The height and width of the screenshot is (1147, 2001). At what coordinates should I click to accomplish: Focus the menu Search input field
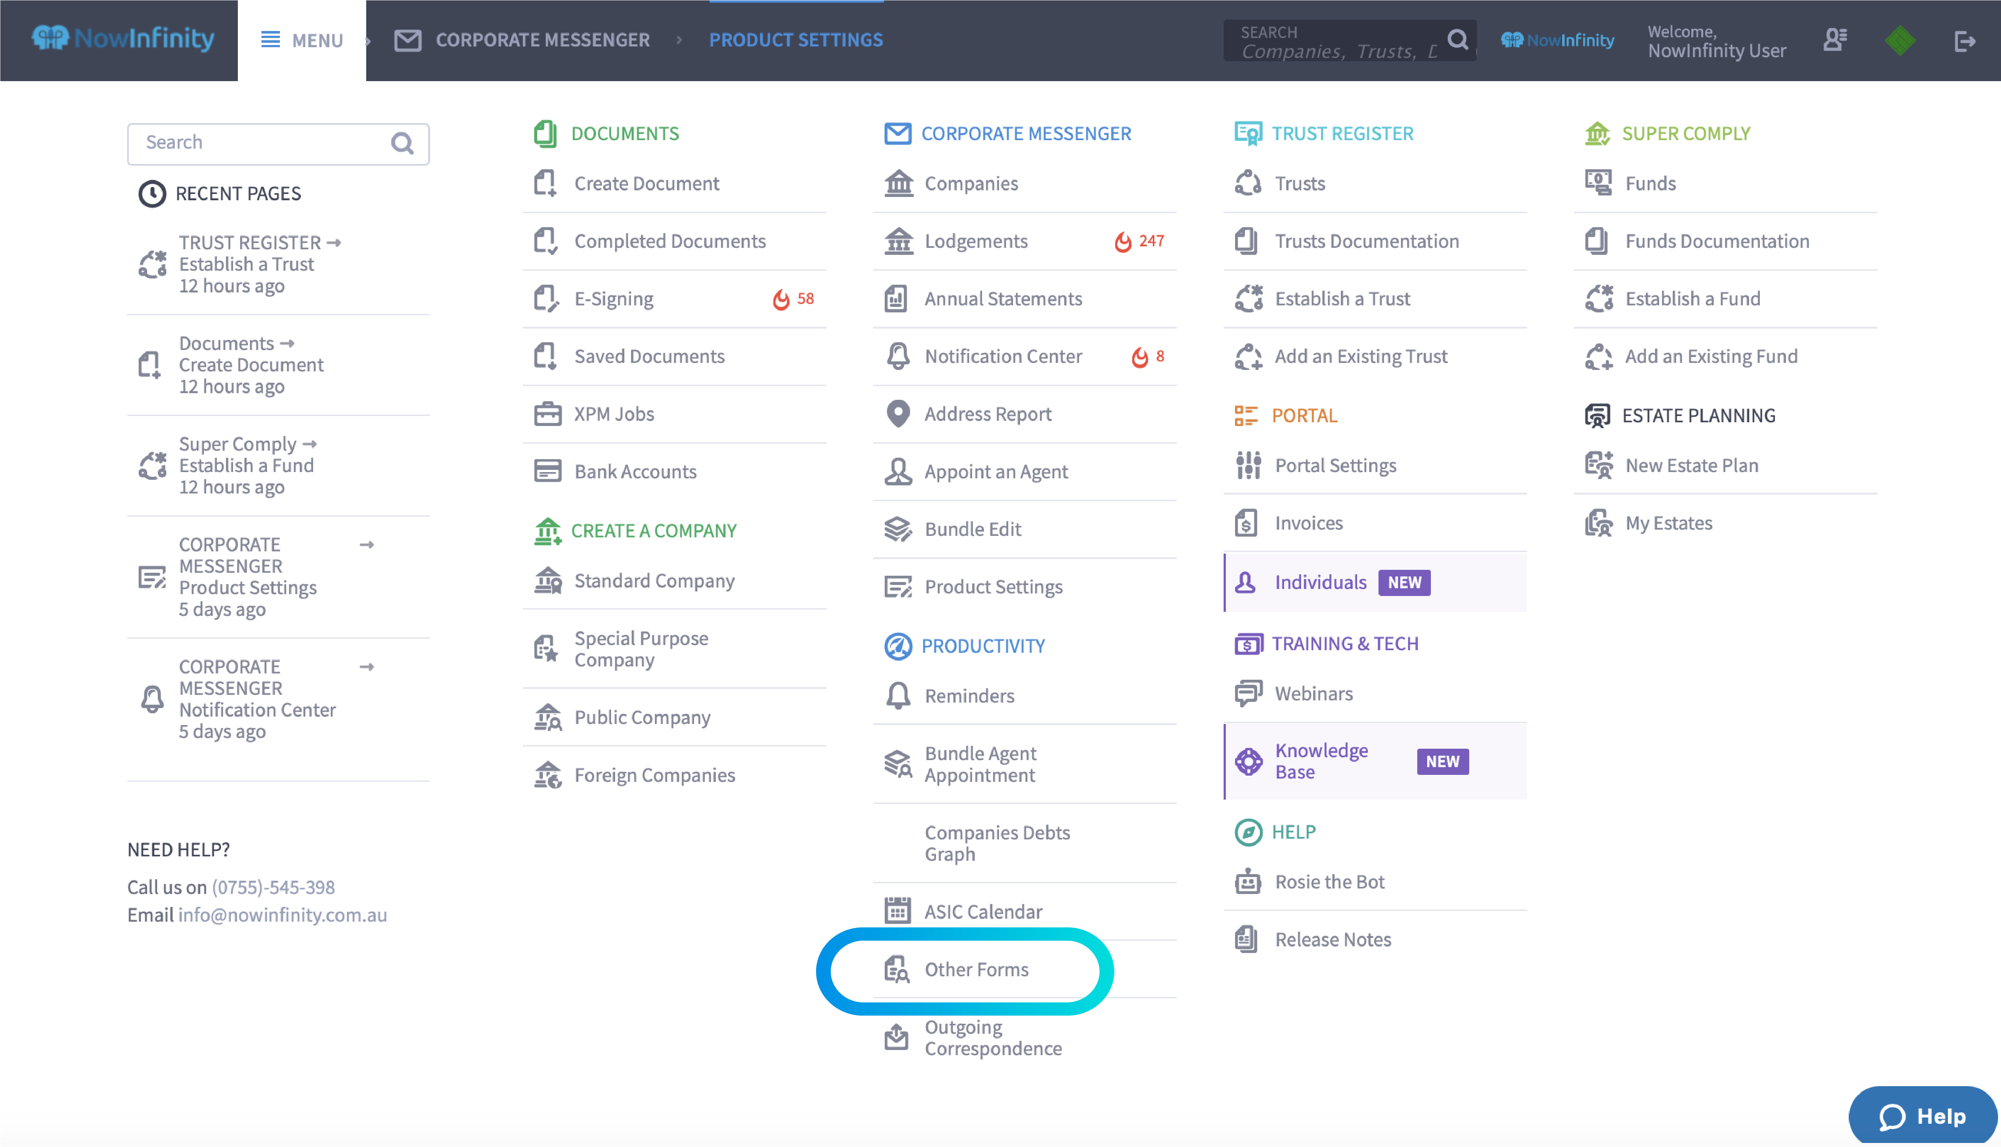(x=278, y=143)
